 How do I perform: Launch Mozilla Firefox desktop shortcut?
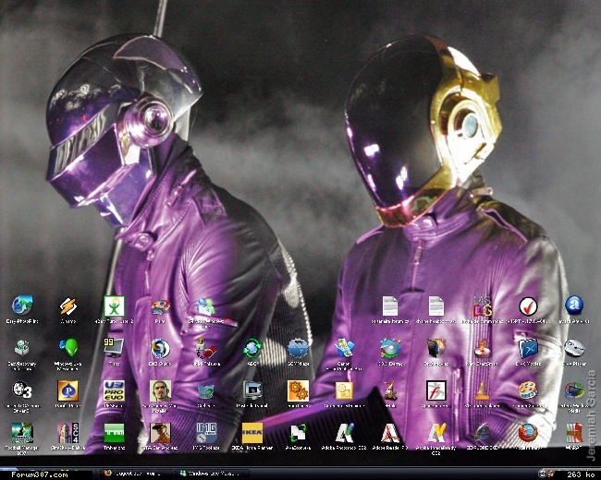point(528,433)
